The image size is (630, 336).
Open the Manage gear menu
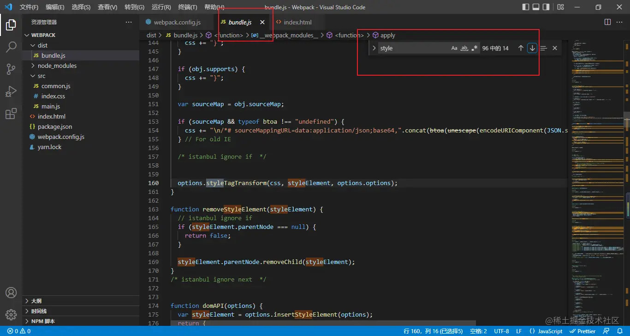pyautogui.click(x=11, y=315)
